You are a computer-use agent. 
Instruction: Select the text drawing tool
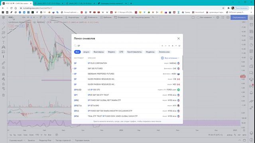click(x=4, y=43)
